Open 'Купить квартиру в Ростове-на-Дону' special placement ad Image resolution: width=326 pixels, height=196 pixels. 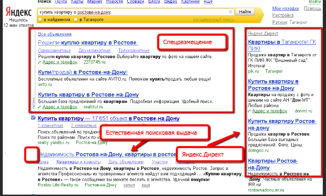coord(88,95)
